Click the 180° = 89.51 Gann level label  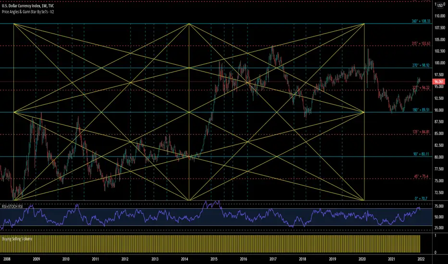pyautogui.click(x=421, y=110)
